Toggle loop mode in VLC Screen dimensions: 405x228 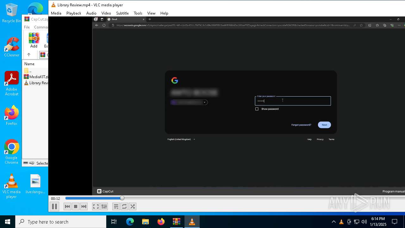pos(124,206)
